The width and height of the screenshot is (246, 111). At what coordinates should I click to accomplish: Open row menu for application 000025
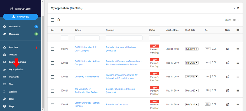(x=238, y=77)
